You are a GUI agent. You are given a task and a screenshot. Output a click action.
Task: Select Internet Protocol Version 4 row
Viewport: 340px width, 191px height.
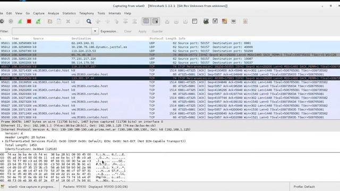click(170, 129)
